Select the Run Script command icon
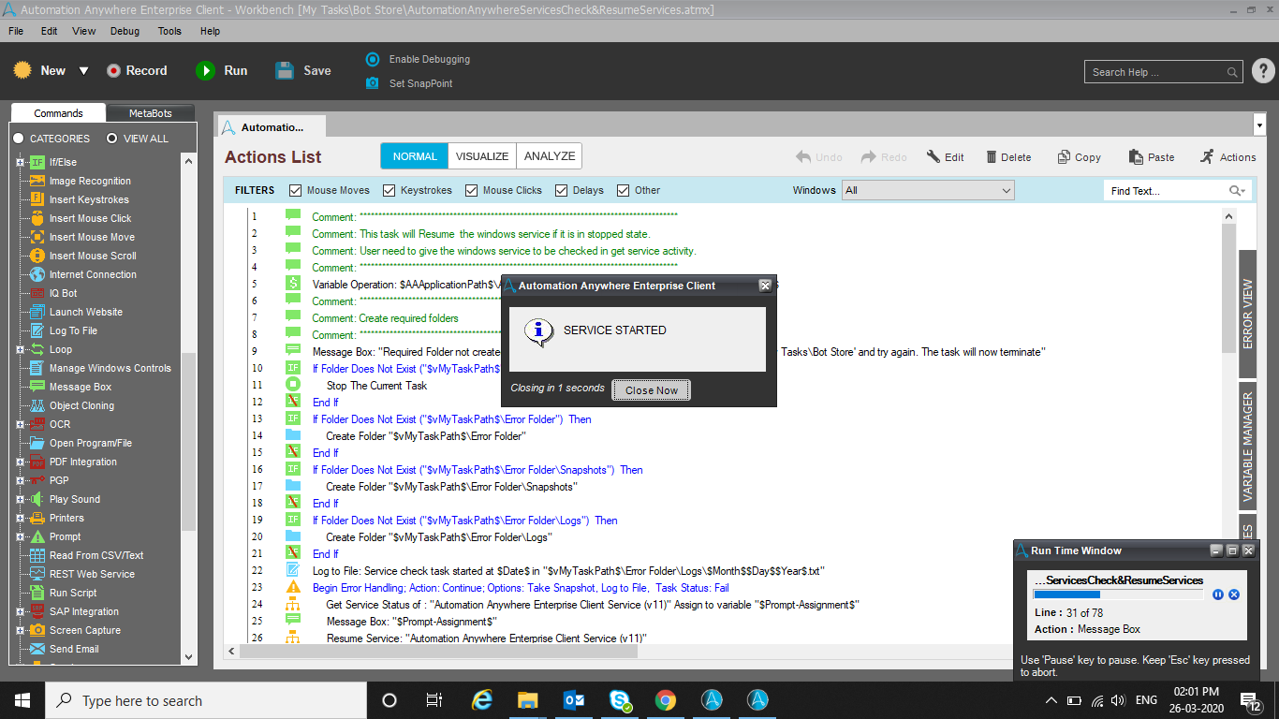This screenshot has height=719, width=1279. 37,593
